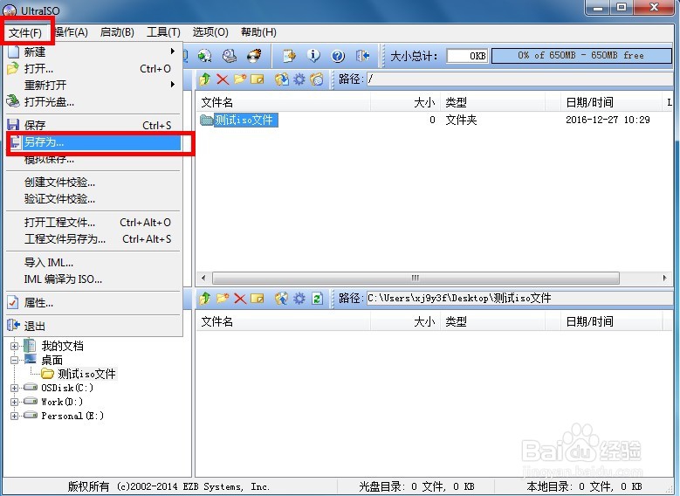The width and height of the screenshot is (680, 496).
Task: Select 另存为... menu entry
Action: 93,142
